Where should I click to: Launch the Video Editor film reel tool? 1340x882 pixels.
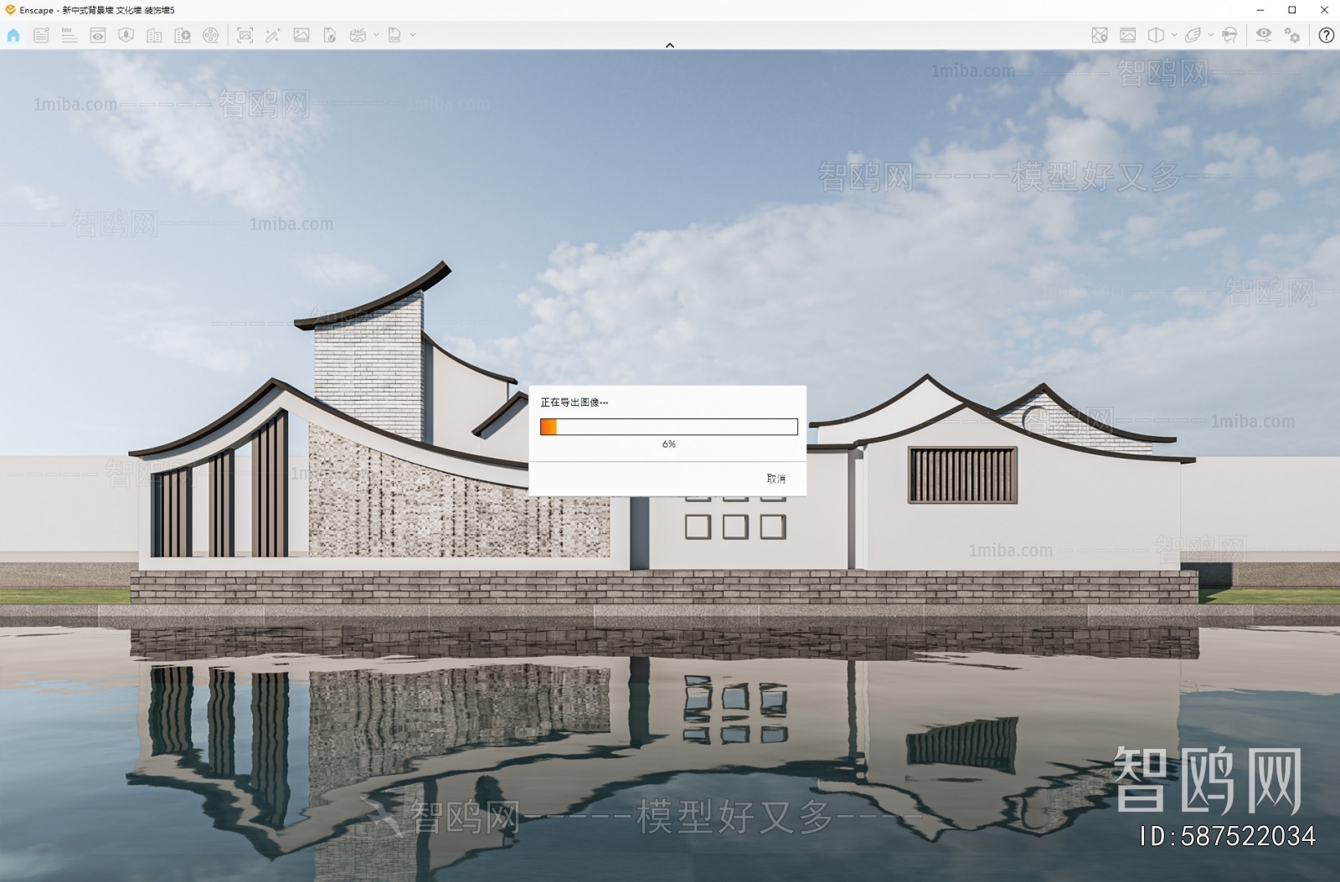coord(212,35)
